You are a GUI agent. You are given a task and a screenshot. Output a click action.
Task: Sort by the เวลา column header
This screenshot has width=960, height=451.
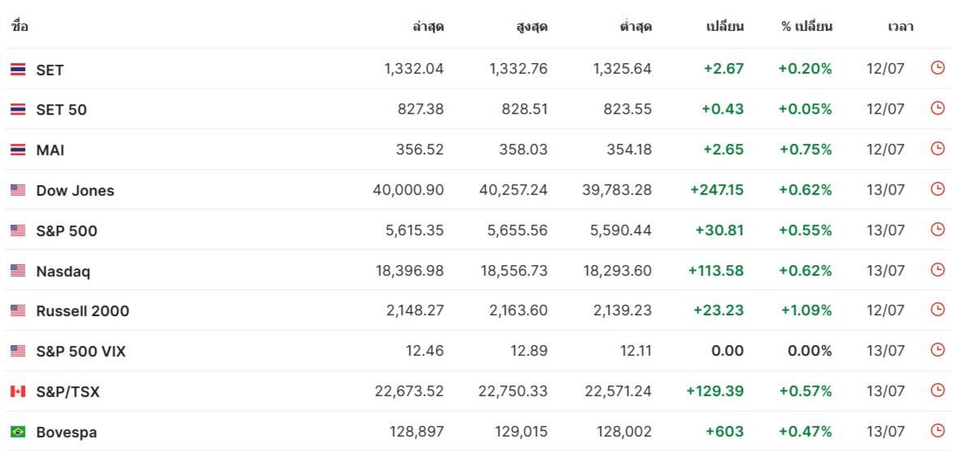(x=901, y=27)
